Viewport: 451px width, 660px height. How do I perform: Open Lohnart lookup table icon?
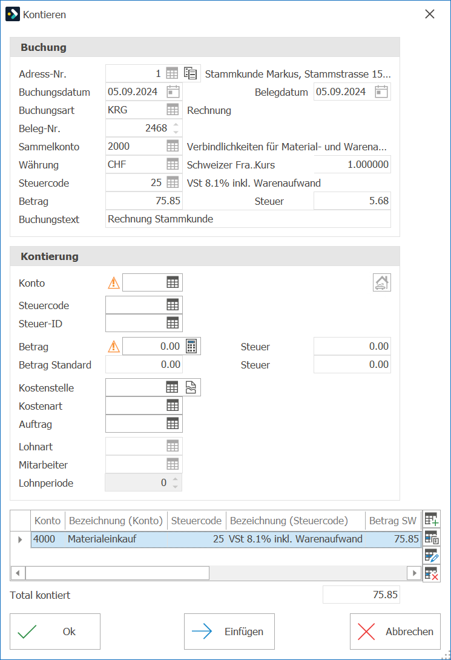173,445
